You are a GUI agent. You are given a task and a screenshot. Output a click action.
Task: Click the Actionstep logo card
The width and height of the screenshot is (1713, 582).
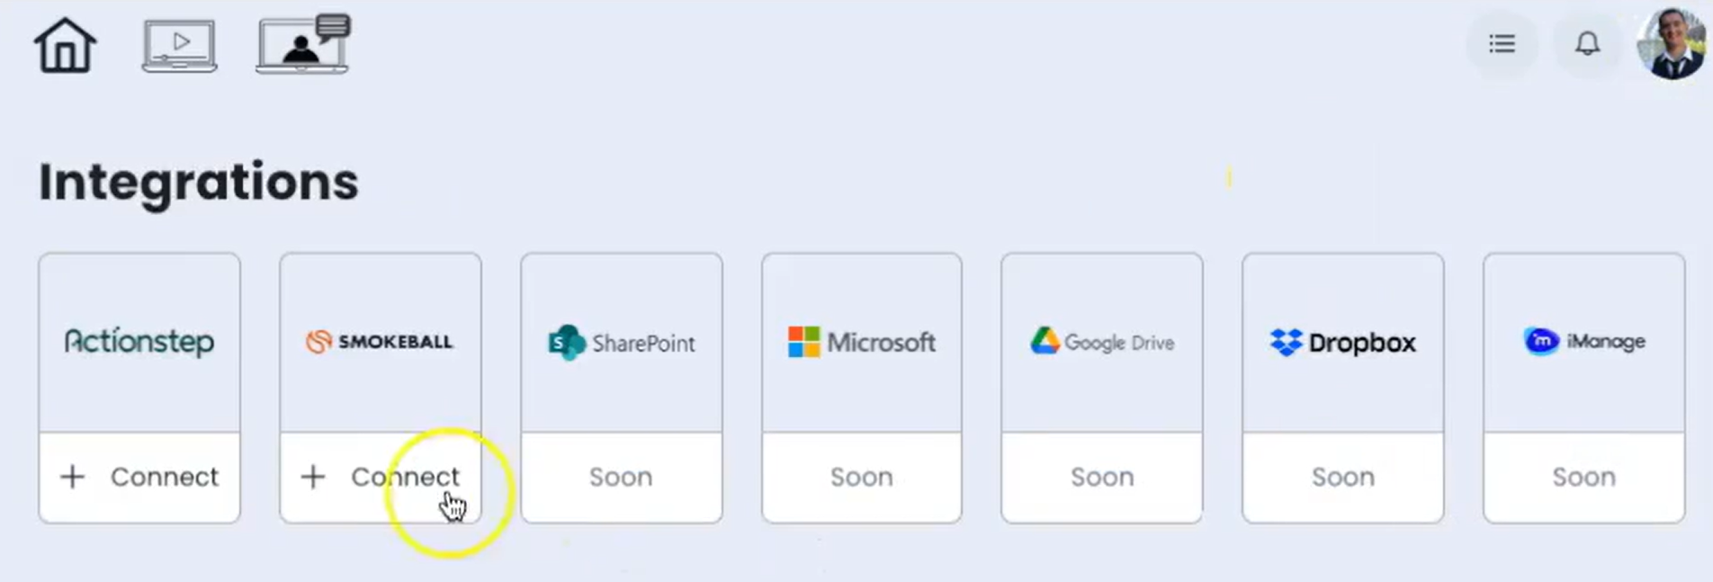pos(139,342)
